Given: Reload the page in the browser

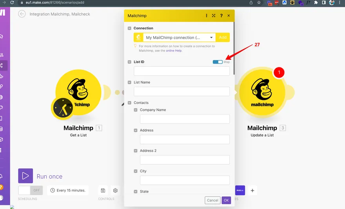Looking at the screenshot, I should tap(12, 2).
